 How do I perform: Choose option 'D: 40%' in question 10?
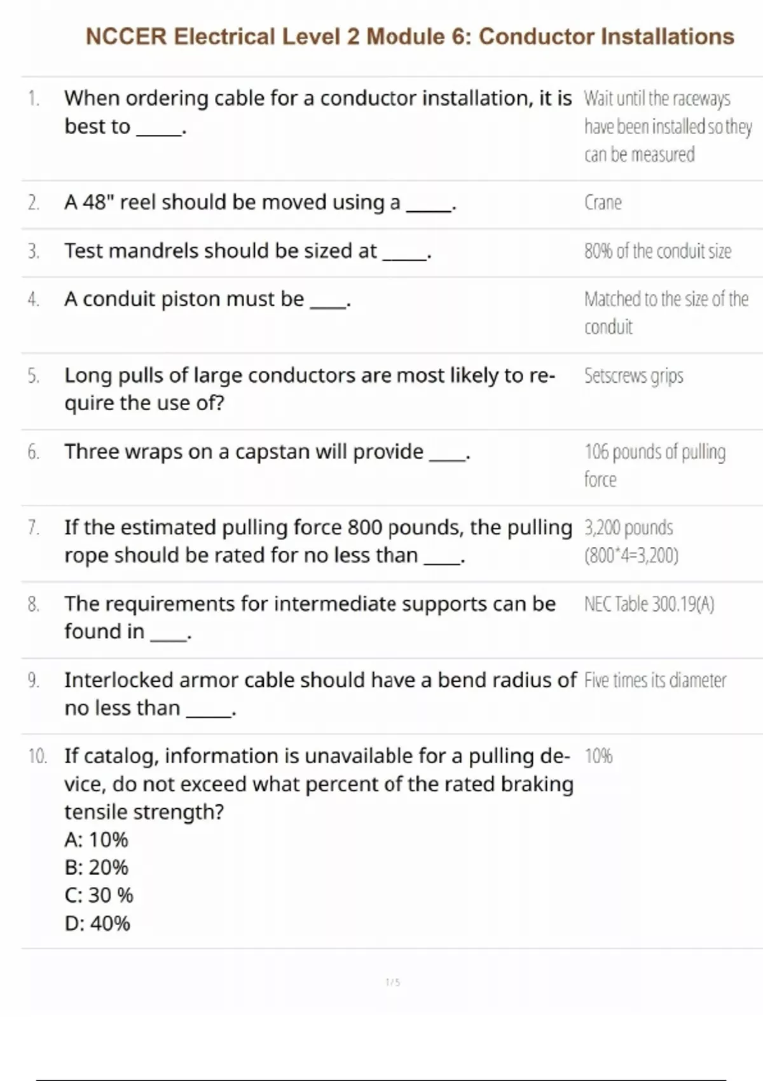coord(97,923)
